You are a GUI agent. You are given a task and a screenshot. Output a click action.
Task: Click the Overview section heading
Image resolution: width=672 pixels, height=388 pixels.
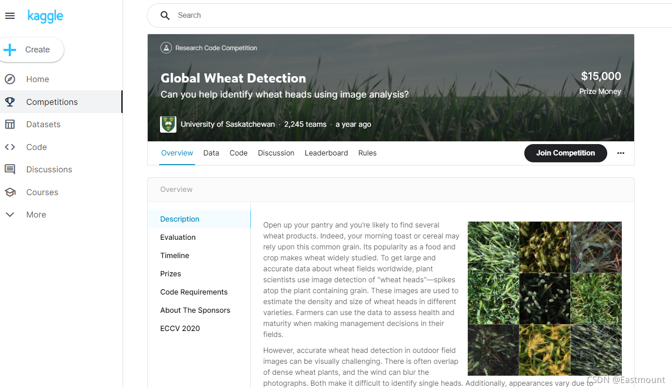176,190
